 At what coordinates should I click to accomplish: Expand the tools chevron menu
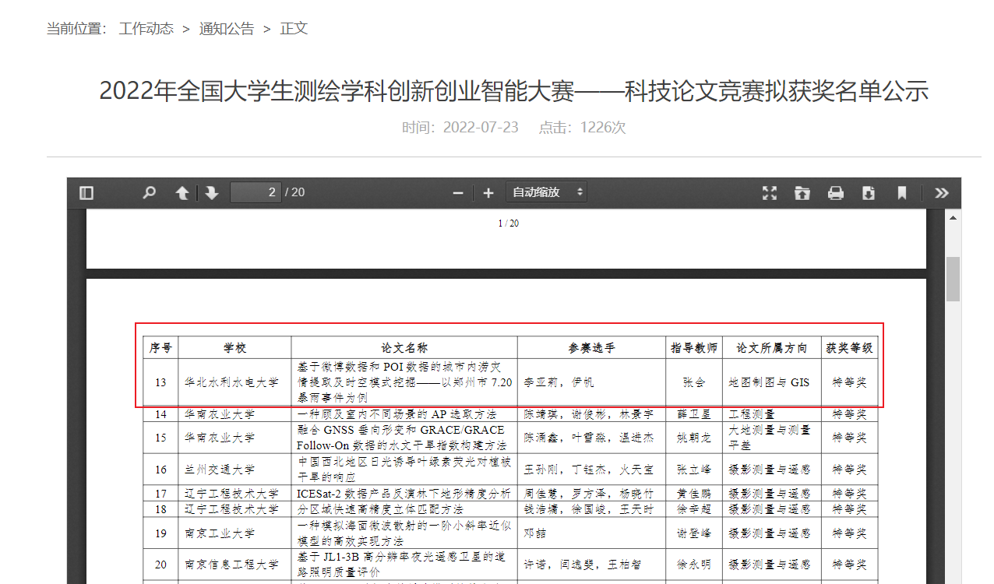(942, 192)
